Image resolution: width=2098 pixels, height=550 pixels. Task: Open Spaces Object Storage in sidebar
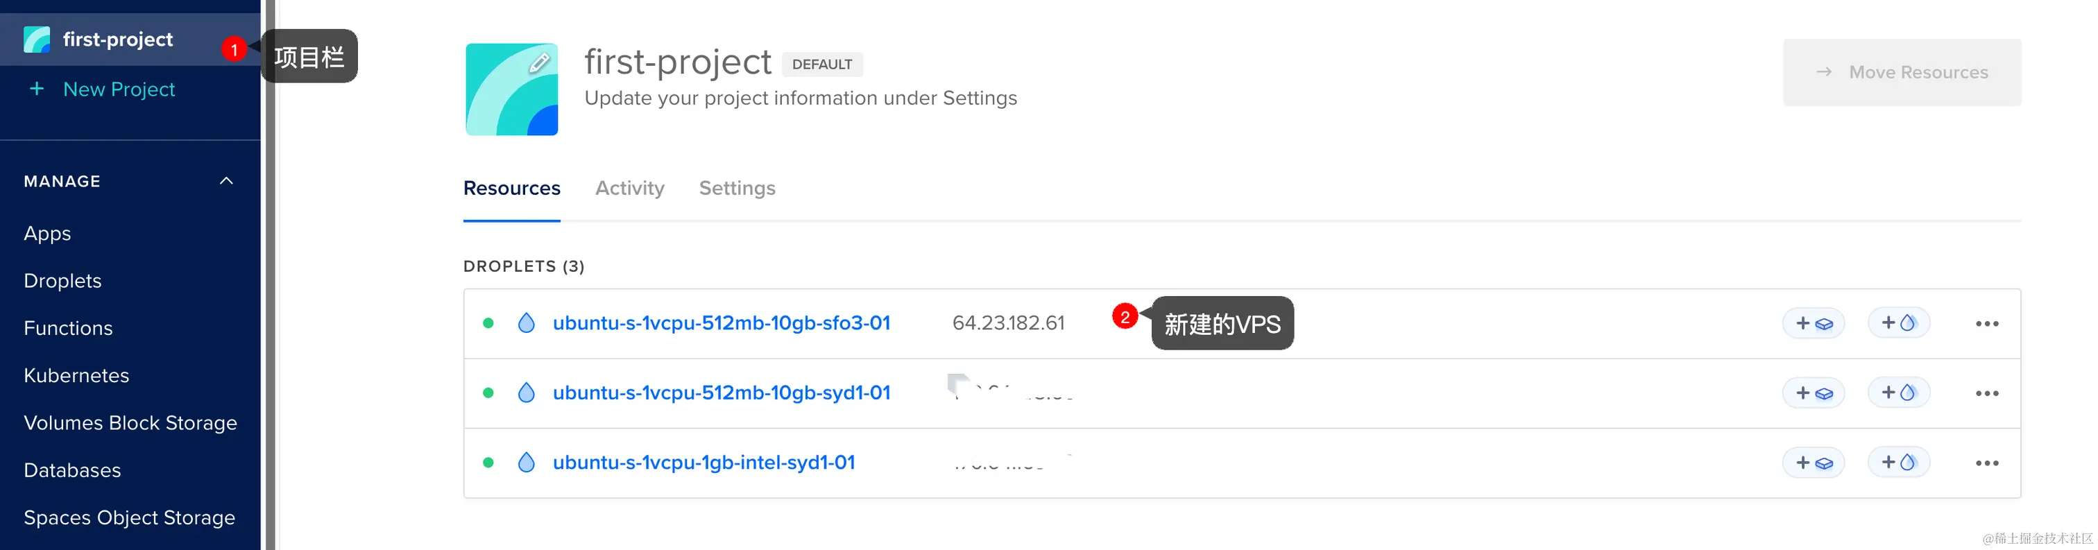pos(130,517)
